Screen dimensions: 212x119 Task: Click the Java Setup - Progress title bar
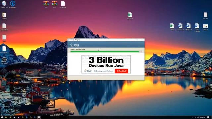pyautogui.click(x=106, y=40)
